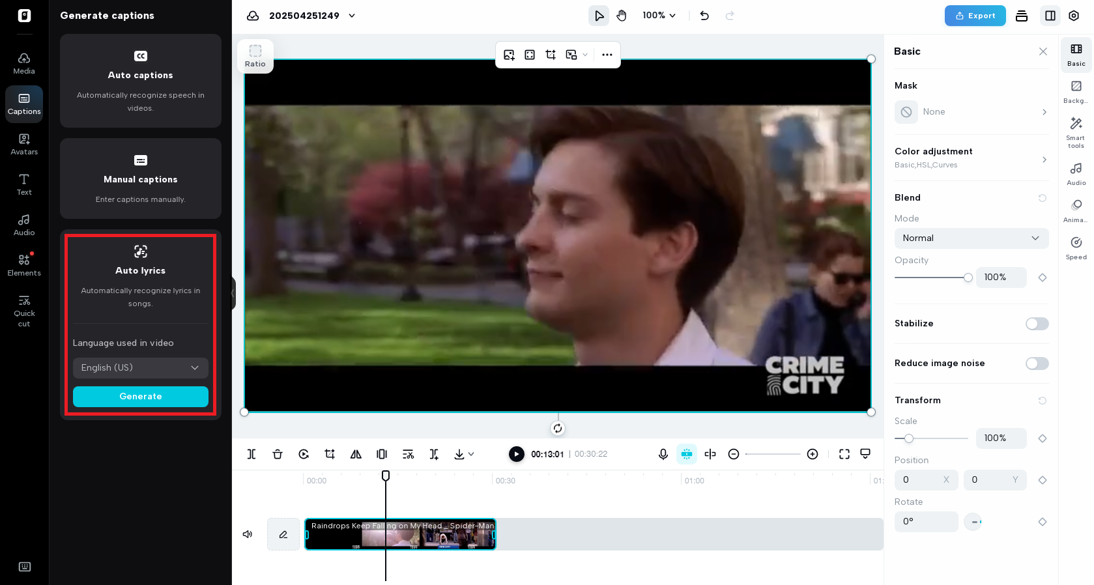Image resolution: width=1094 pixels, height=585 pixels.
Task: Select the Auto captions option
Action: coord(141,81)
